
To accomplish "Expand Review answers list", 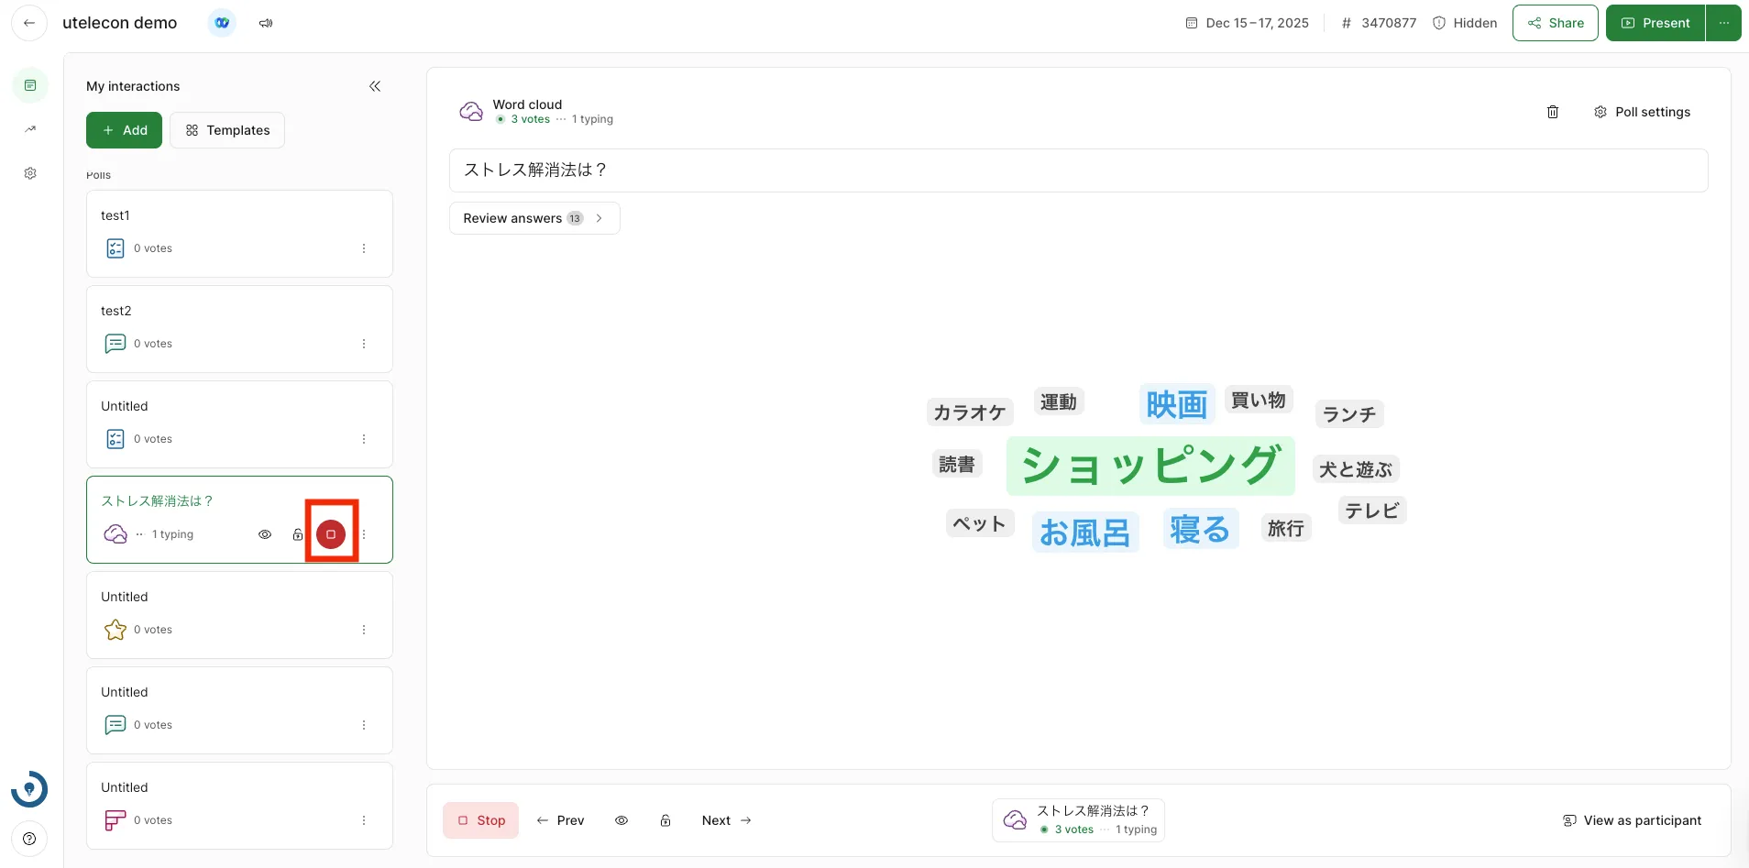I will pos(533,218).
